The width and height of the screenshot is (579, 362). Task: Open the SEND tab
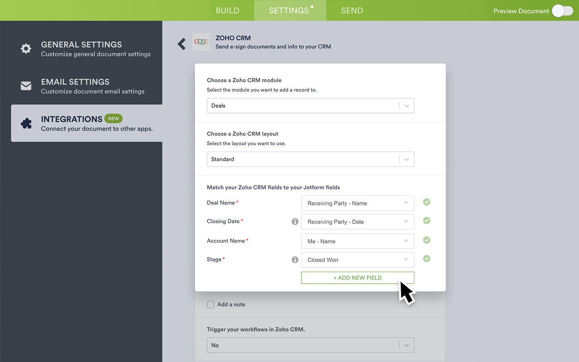pos(352,10)
